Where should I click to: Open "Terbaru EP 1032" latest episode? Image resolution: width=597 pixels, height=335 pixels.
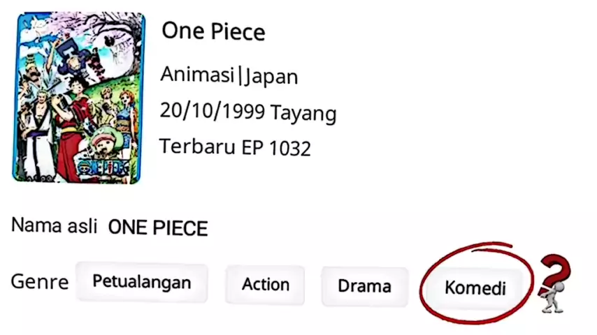235,147
